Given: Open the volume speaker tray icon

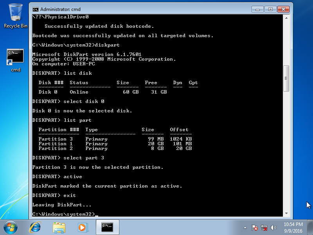Looking at the screenshot, I should (x=273, y=228).
